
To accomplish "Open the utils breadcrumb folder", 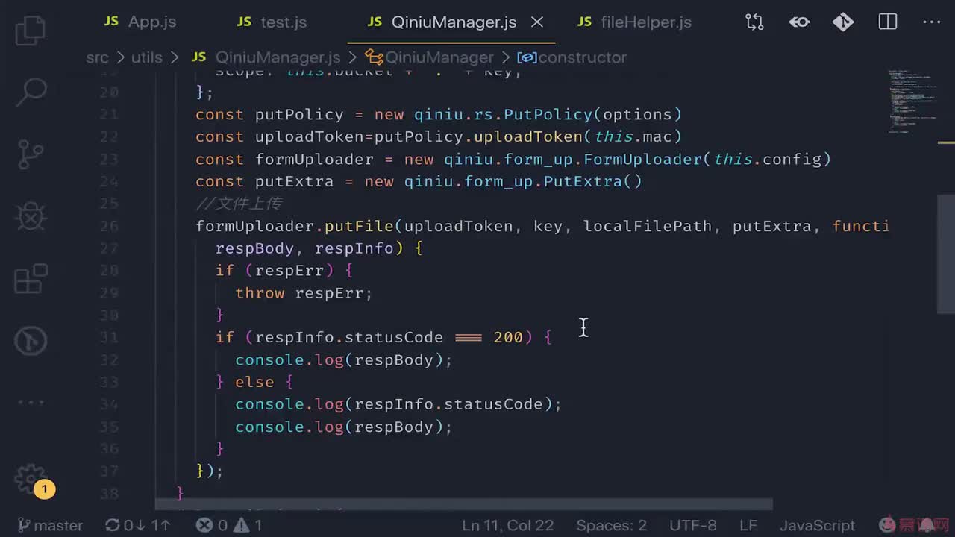I will click(146, 57).
